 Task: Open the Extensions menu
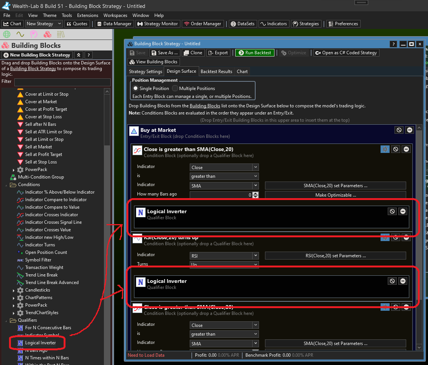(x=87, y=15)
